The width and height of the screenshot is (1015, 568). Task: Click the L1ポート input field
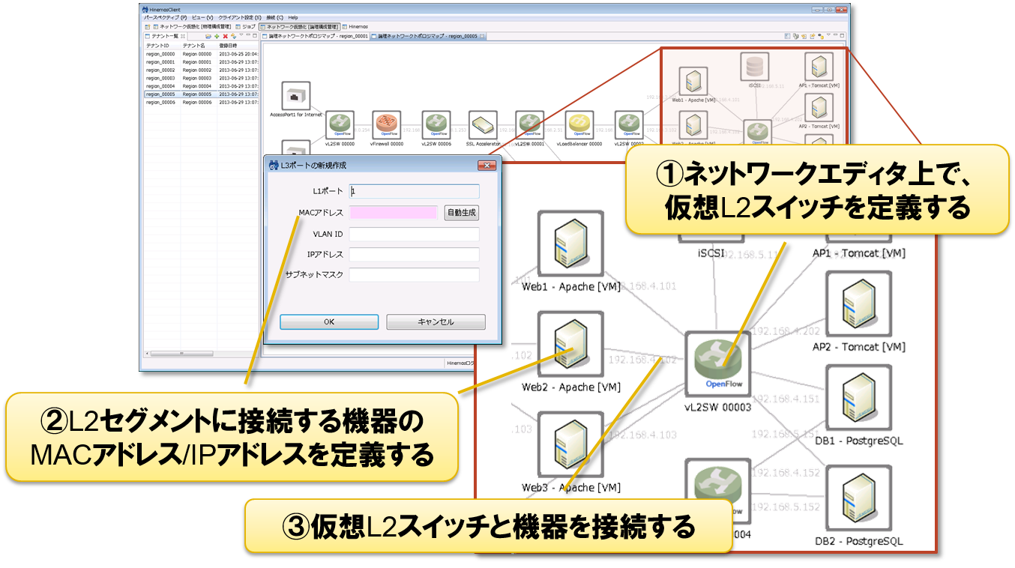click(x=414, y=191)
